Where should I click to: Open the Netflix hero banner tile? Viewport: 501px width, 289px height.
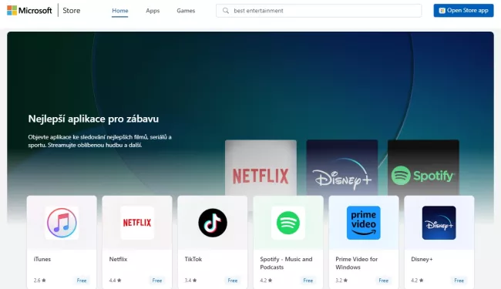(x=261, y=168)
